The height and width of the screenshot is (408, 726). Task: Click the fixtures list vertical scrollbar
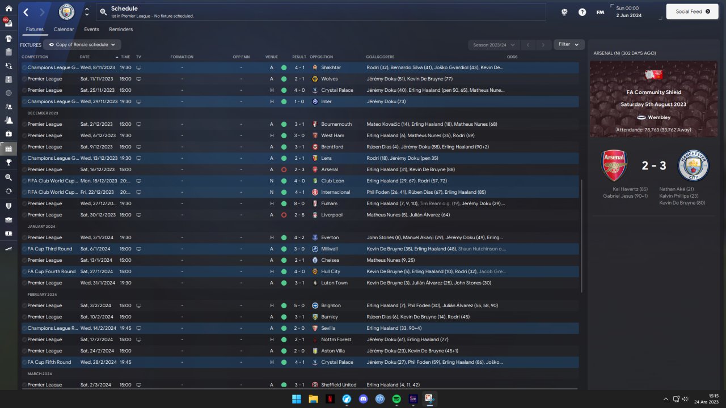coord(581,236)
